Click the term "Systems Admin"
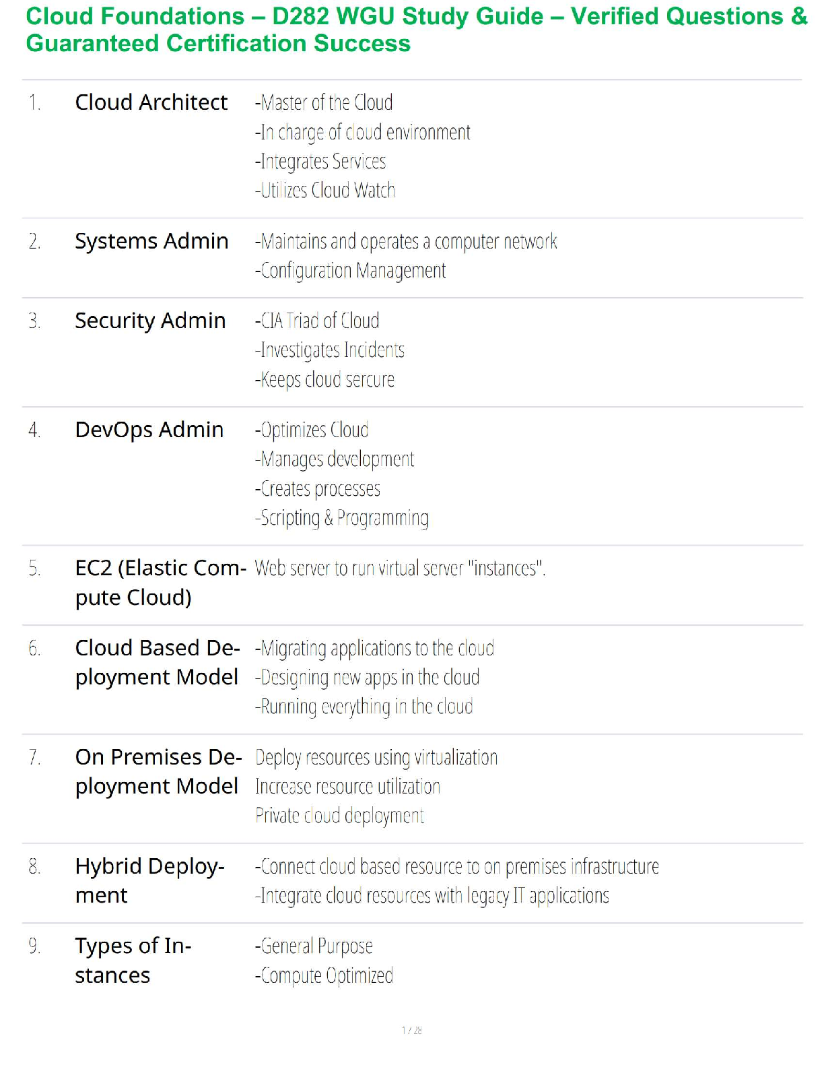Viewport: 824px width, 1067px height. (151, 241)
